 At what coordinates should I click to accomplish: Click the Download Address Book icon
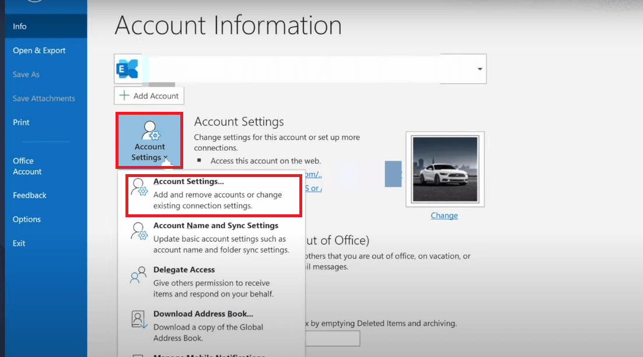[138, 320]
